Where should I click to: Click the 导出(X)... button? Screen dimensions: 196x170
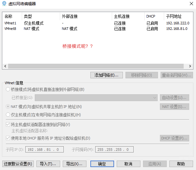(x=74, y=164)
